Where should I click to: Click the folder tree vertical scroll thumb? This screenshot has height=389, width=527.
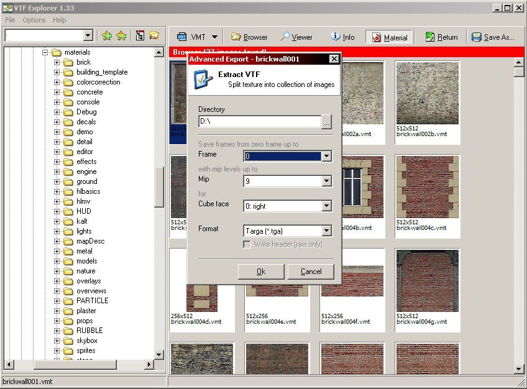(x=159, y=187)
